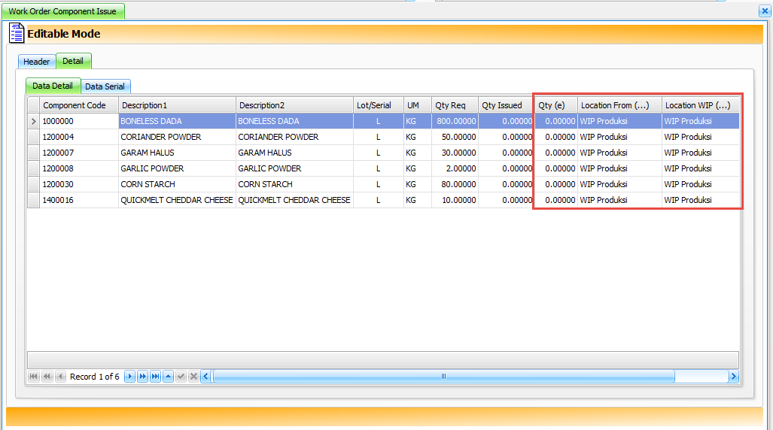Select Lot/Serial cell for CORN STARCH row
The image size is (773, 430).
click(x=378, y=184)
